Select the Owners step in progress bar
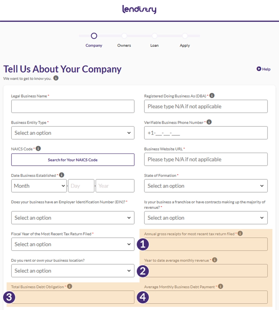The image size is (279, 310). click(x=124, y=36)
